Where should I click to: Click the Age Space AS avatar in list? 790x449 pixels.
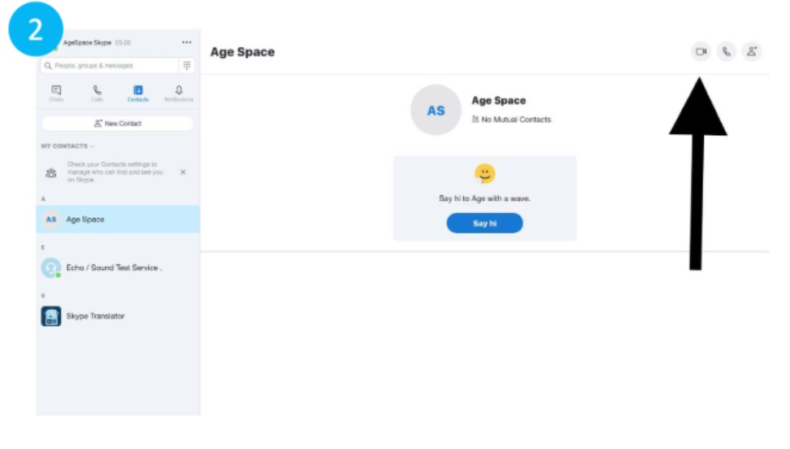[x=51, y=220]
